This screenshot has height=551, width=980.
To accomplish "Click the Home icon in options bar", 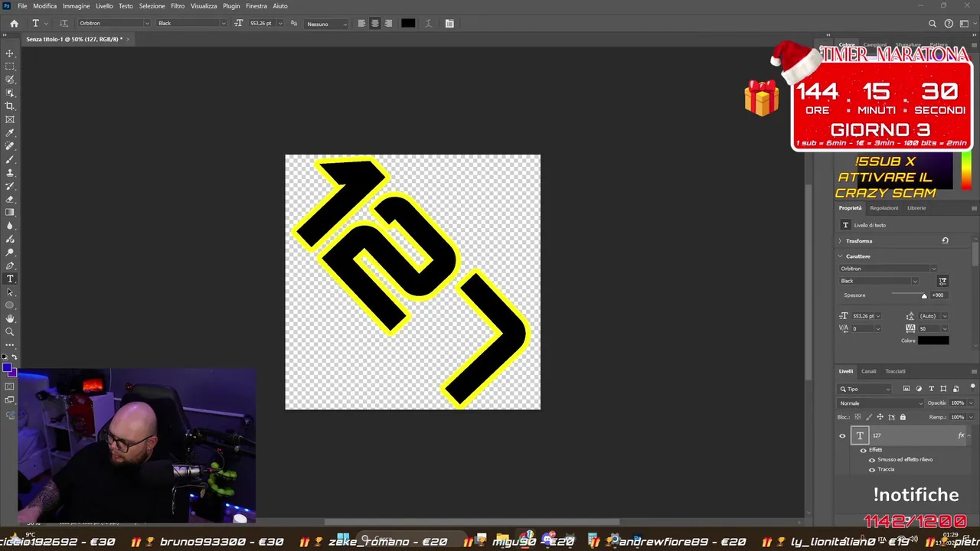I will [x=14, y=24].
